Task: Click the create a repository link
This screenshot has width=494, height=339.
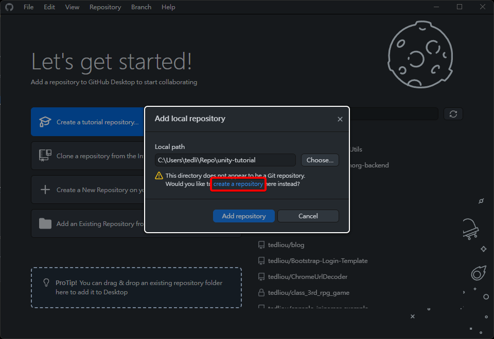Action: (238, 184)
